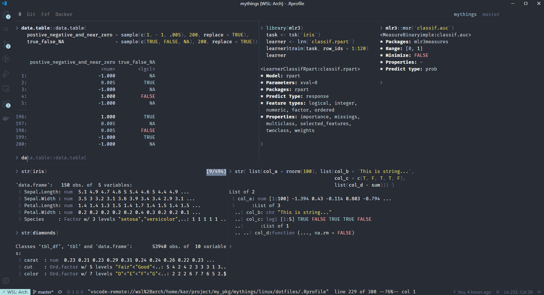
Task: Click the data.table::data.table( input line with cursor
Action: click(54, 158)
